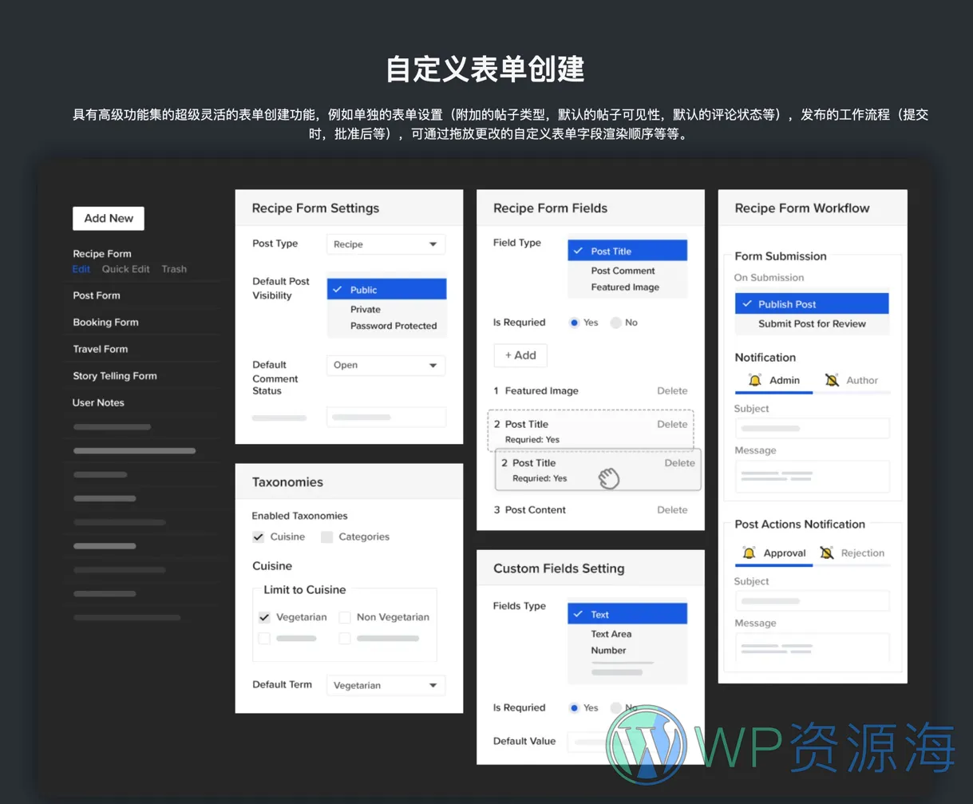Click the Add New button
This screenshot has width=973, height=804.
[108, 218]
